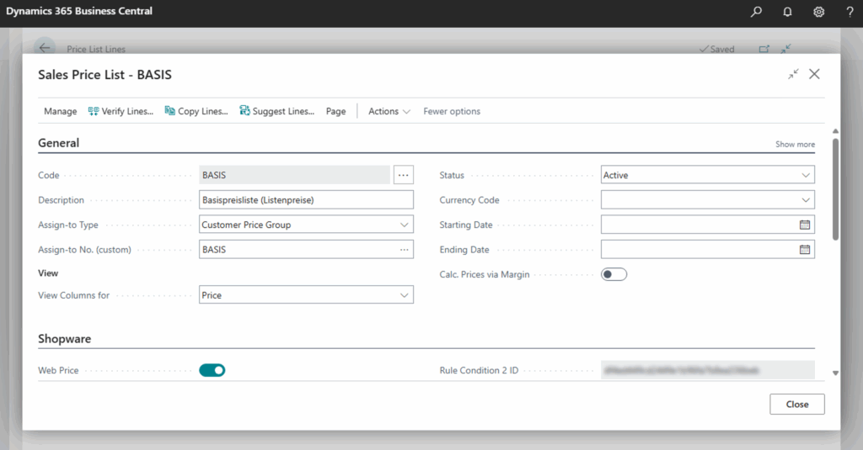
Task: Click the Description input field
Action: [306, 200]
